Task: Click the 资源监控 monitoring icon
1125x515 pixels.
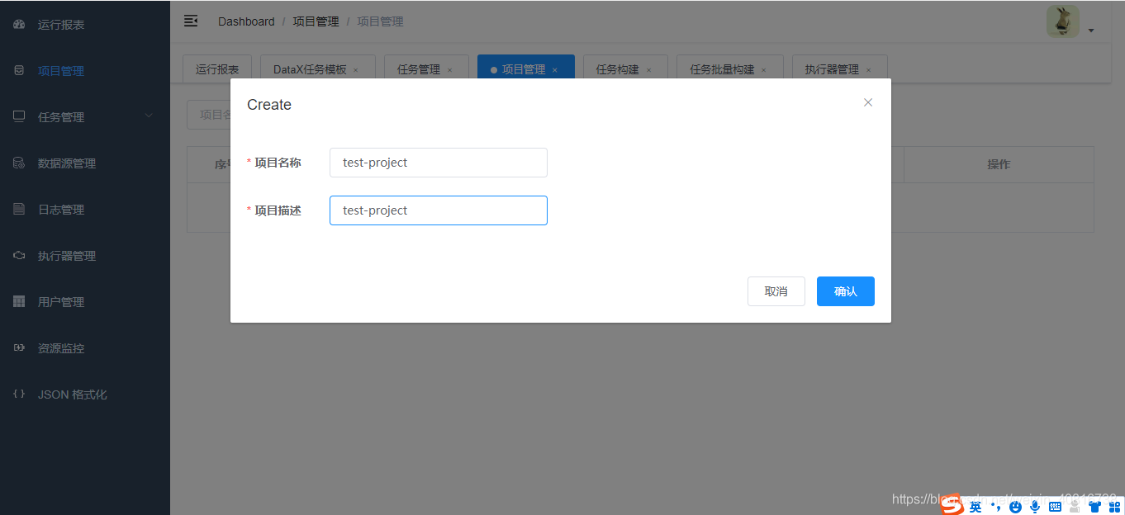Action: point(19,347)
